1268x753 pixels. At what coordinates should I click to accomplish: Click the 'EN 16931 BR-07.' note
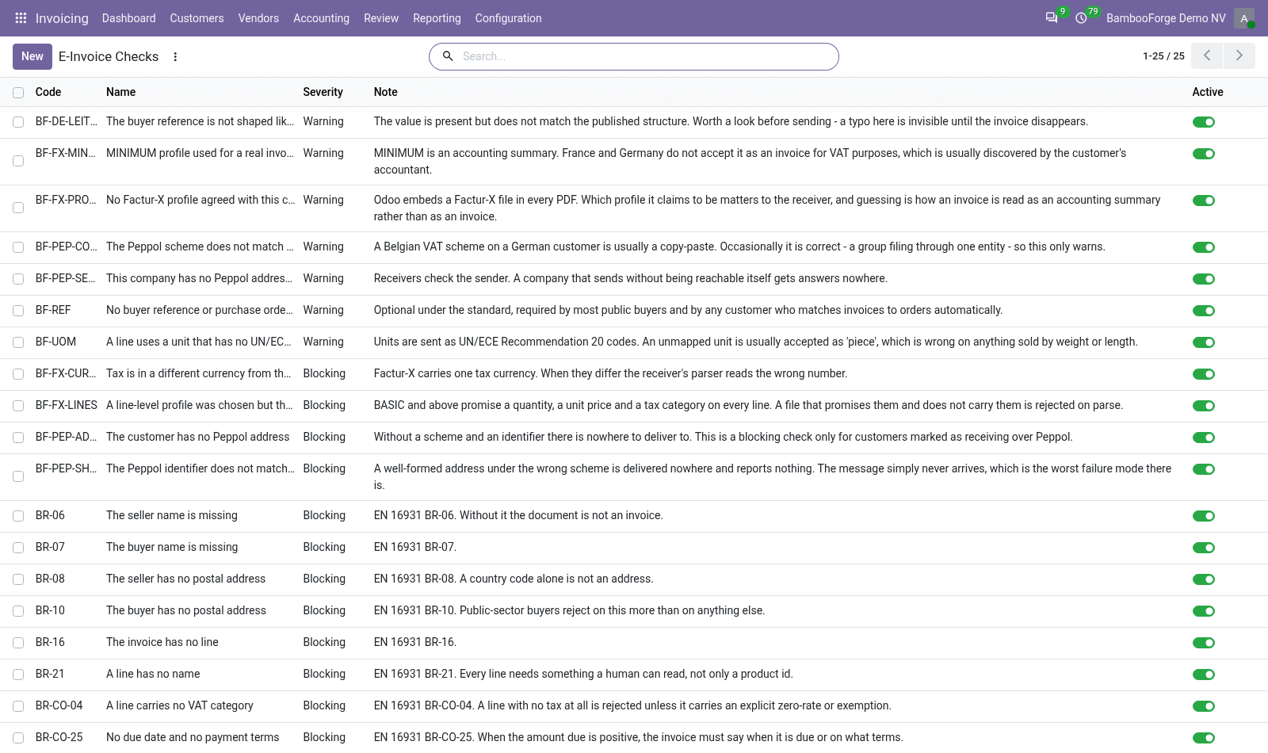click(415, 547)
